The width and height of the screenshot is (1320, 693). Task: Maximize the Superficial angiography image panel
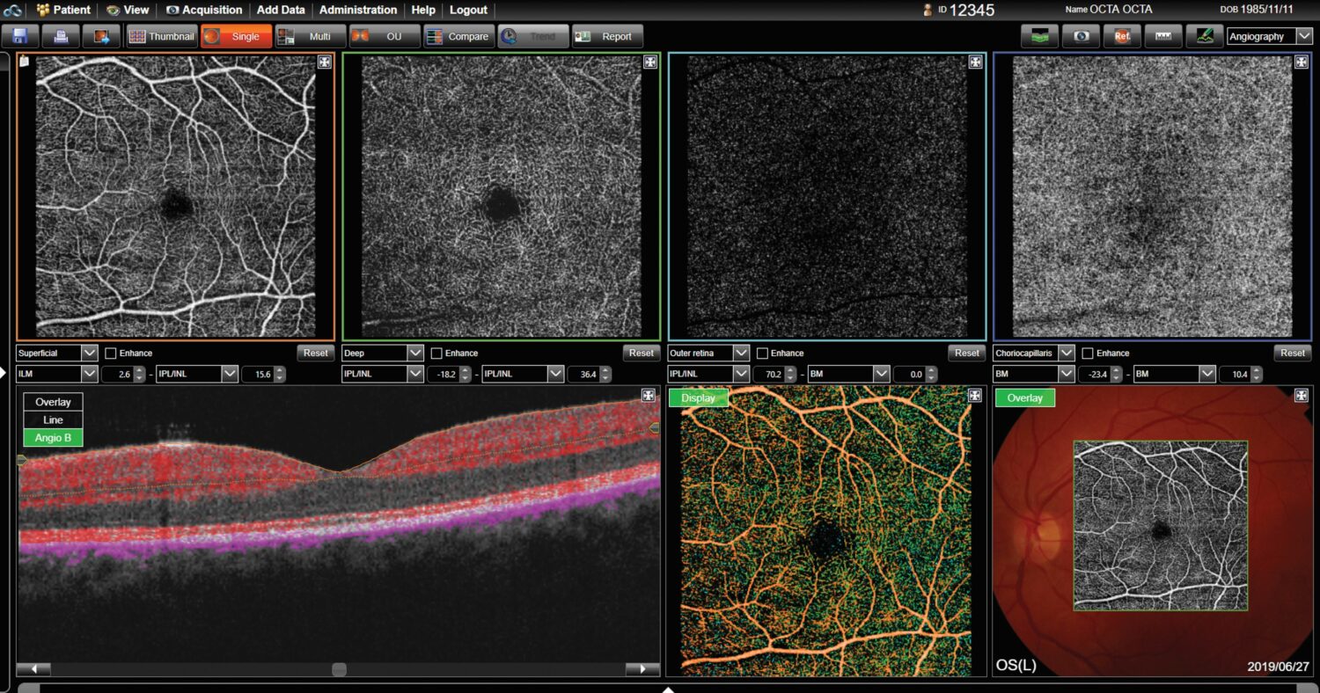(x=324, y=62)
